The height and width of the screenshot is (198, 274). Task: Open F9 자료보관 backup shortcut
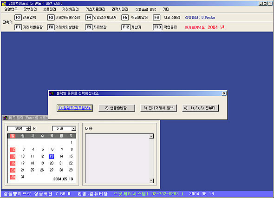coord(89,27)
